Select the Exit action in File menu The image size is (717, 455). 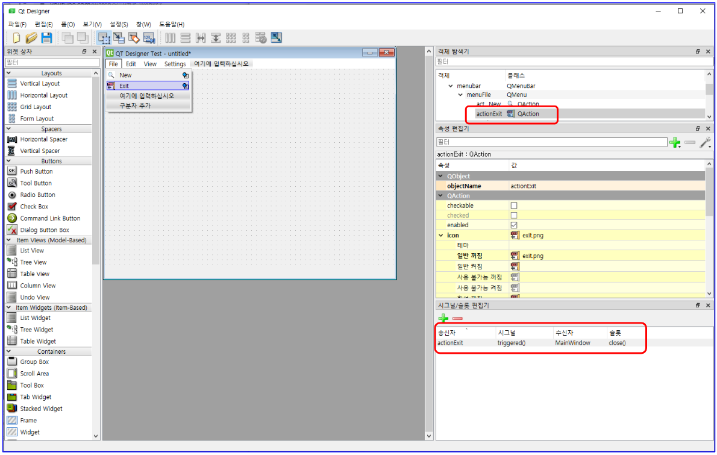(149, 86)
